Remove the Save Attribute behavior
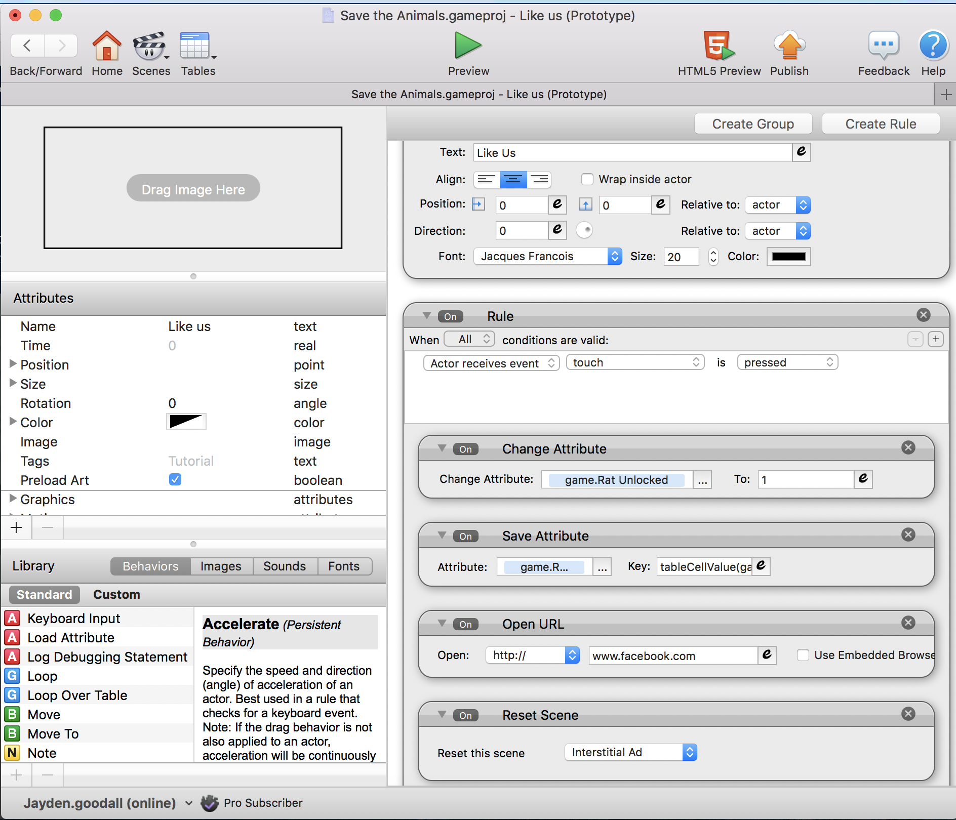 [x=908, y=535]
